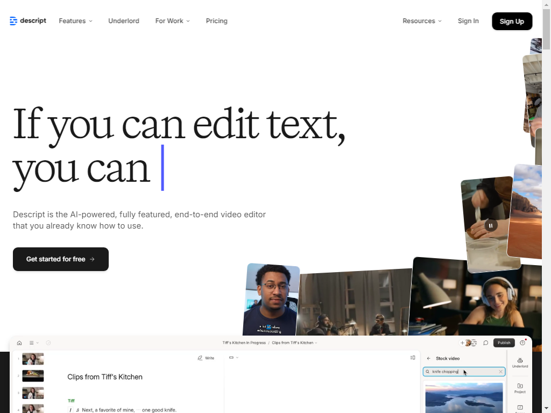Expand the Clips from Tiff's Kitchen dropdown
The width and height of the screenshot is (551, 413).
pos(294,343)
